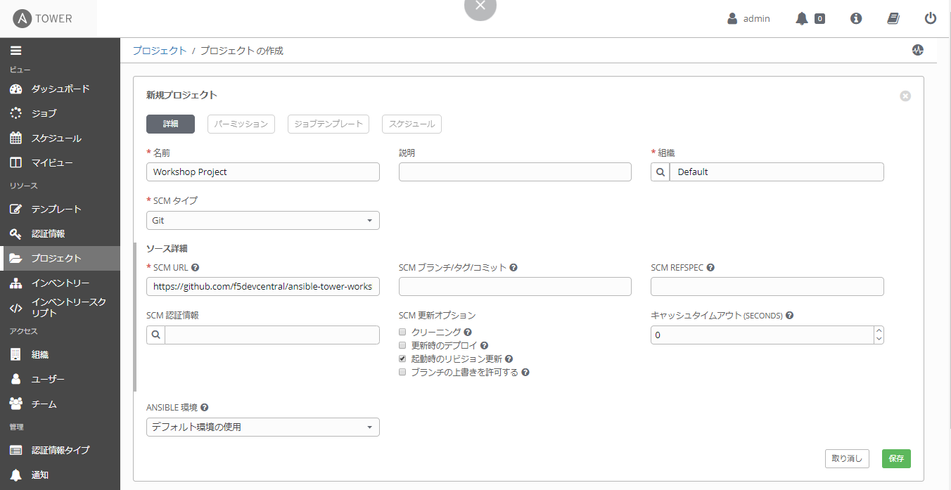Uncheck the 起動時のリビジョン更新 checkbox
951x490 pixels.
pyautogui.click(x=402, y=359)
